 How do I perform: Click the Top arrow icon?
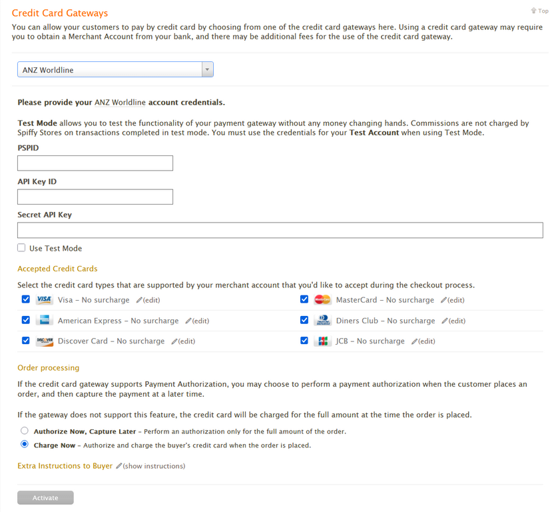[x=533, y=11]
